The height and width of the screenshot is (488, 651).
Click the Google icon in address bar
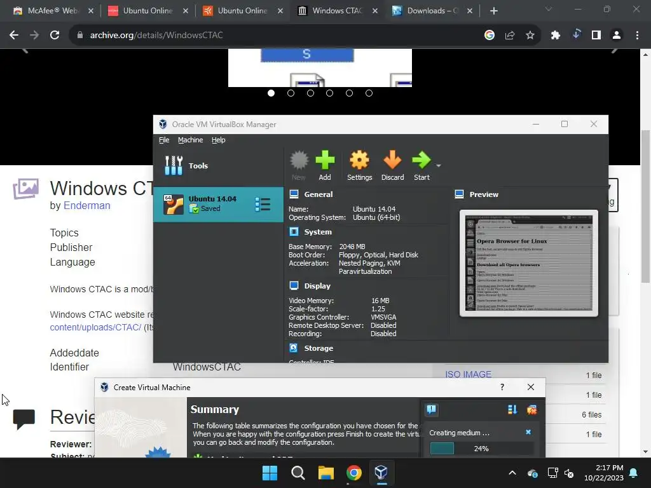point(490,36)
